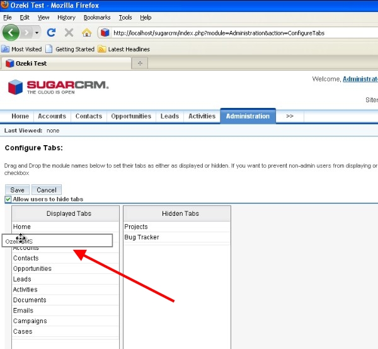Screen dimensions: 378x349
Task: Open the Most Visited bookmarks folder
Action: [x=21, y=49]
